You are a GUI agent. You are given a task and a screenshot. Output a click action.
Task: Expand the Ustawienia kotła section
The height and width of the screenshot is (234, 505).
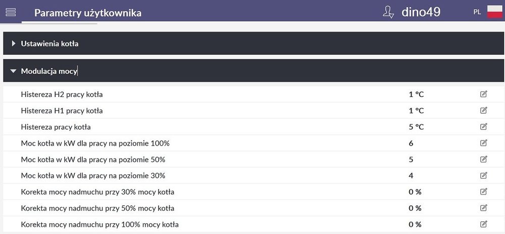pos(49,44)
